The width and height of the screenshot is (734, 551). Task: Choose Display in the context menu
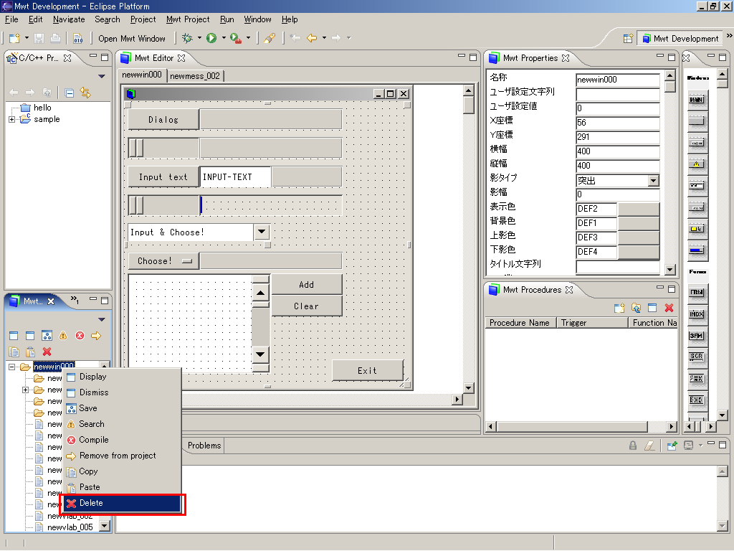123,377
